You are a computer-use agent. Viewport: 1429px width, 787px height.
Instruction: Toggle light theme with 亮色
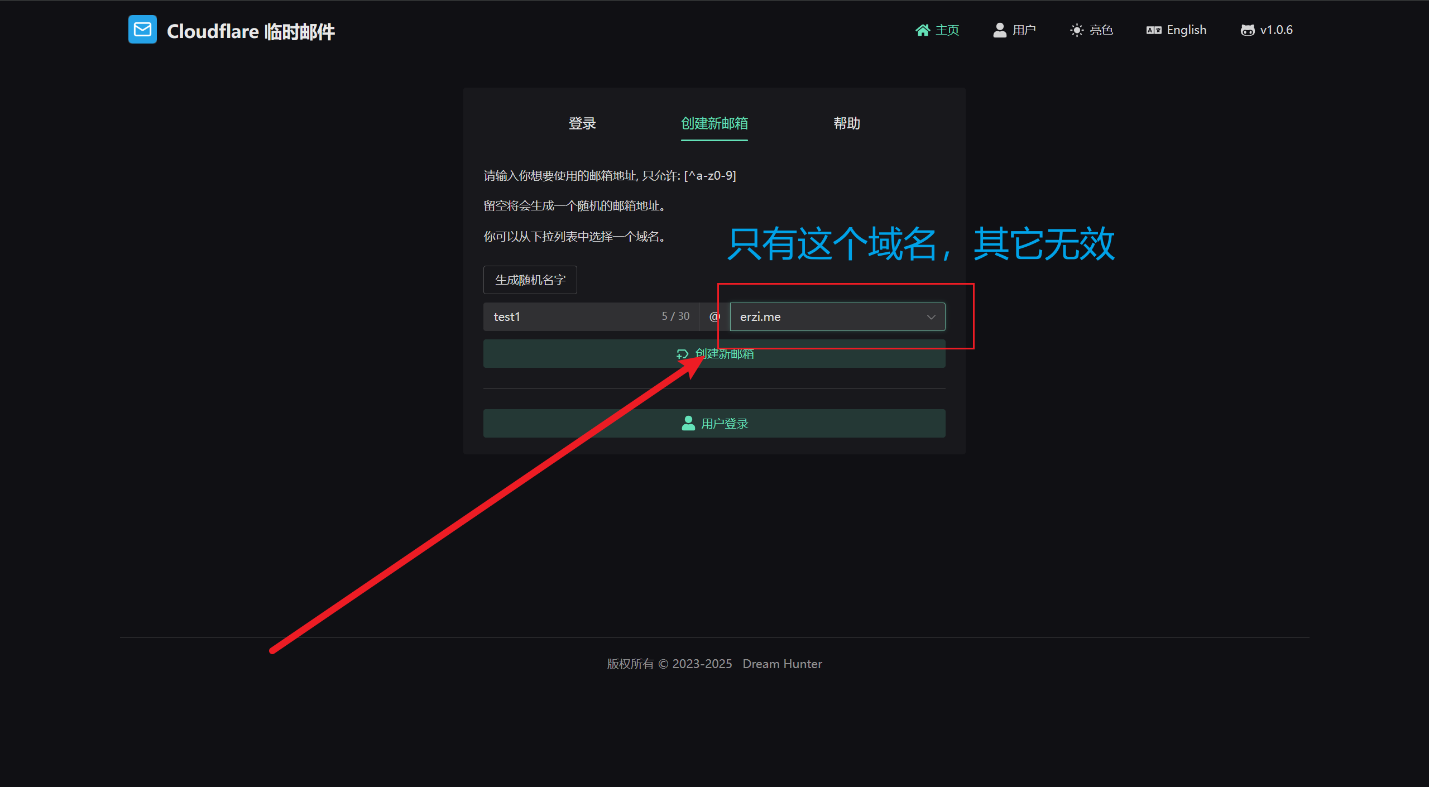click(x=1101, y=30)
